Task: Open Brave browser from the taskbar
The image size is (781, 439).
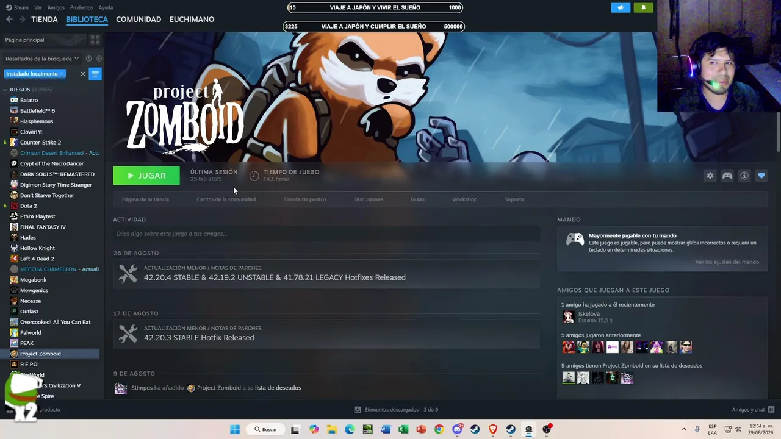Action: coord(493,429)
